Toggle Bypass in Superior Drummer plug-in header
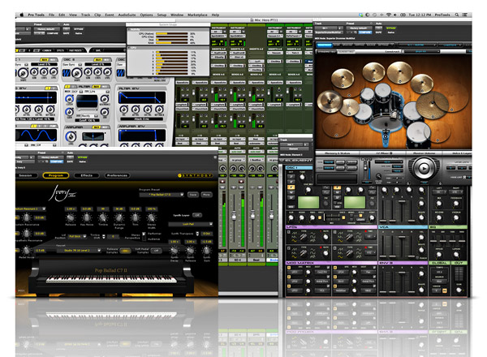Image resolution: width=487 pixels, height=357 pixels. tap(391, 28)
